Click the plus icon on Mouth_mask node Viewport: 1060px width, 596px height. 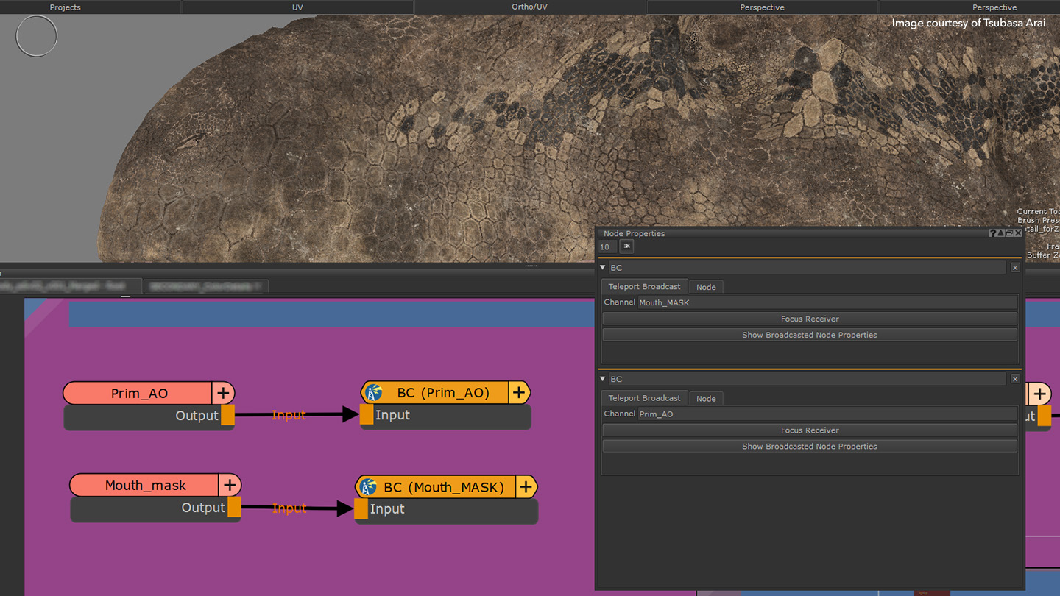click(230, 485)
